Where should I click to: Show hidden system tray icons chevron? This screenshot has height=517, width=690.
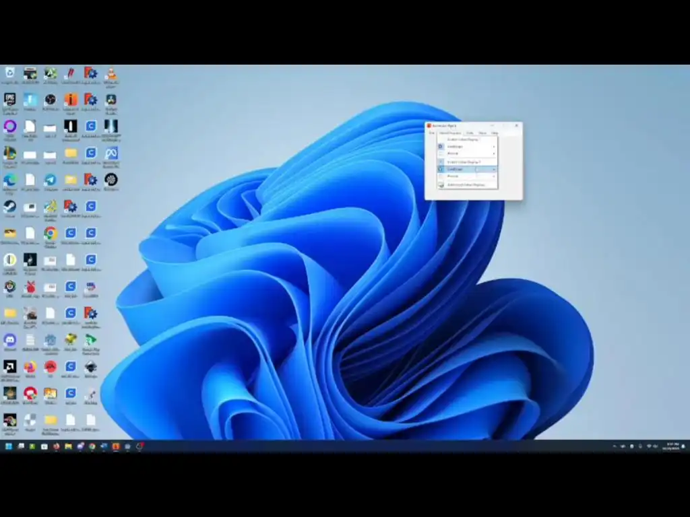point(615,446)
